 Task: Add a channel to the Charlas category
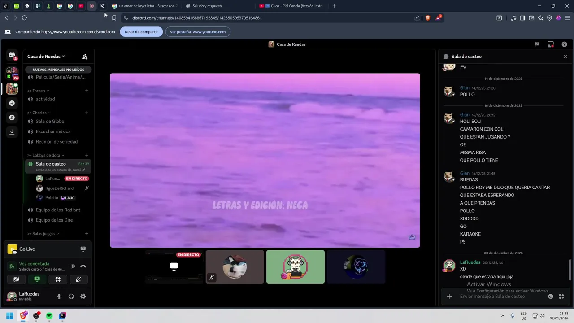87,113
